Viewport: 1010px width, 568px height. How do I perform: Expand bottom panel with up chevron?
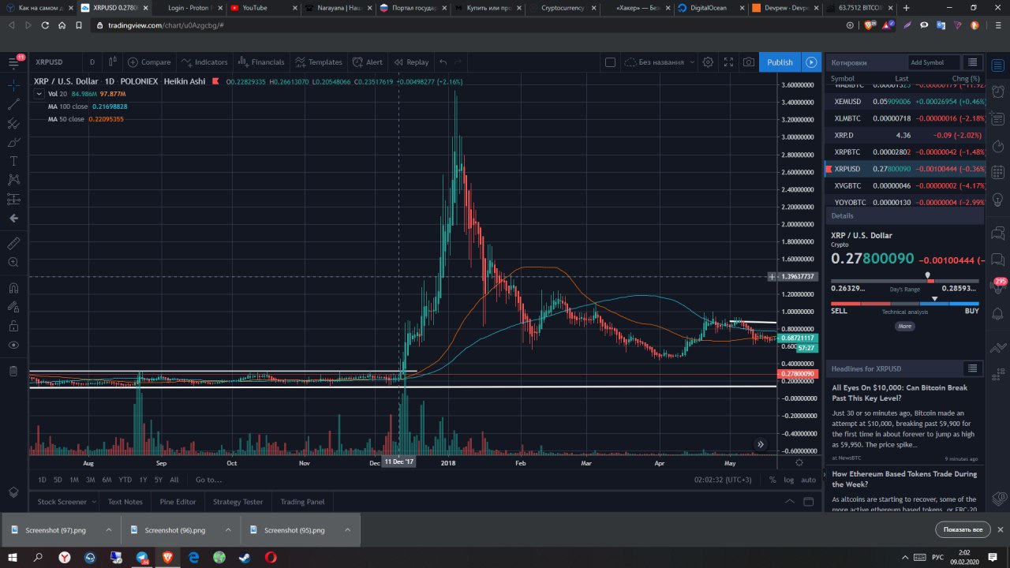coord(790,502)
